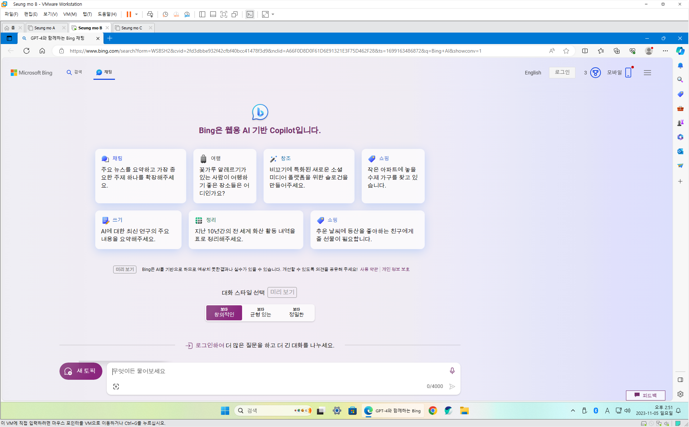Click the microphone icon in chat box
Viewport: 689px width, 427px height.
[x=452, y=371]
